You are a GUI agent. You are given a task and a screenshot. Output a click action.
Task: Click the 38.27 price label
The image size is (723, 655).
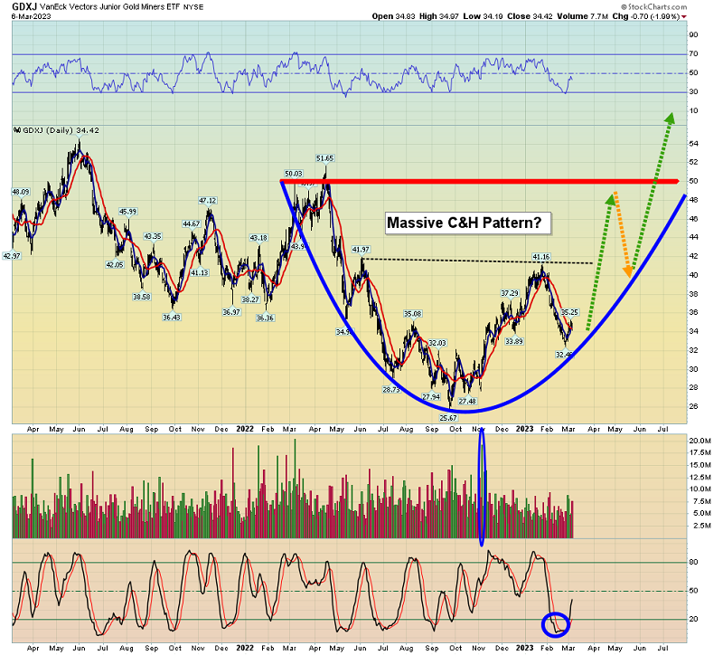click(250, 300)
